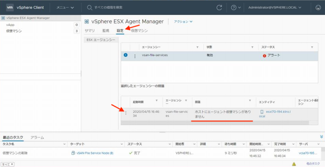
Task: Open タスク名 column dropdown
Action: pos(64,144)
